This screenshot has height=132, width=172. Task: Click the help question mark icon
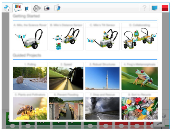(x=144, y=8)
